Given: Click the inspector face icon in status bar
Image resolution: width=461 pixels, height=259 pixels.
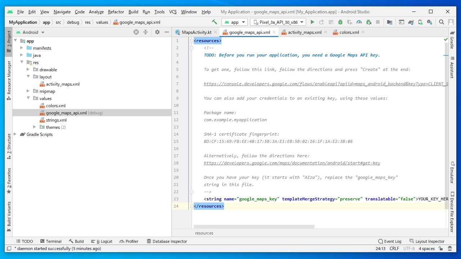Looking at the screenshot, I should click(450, 249).
